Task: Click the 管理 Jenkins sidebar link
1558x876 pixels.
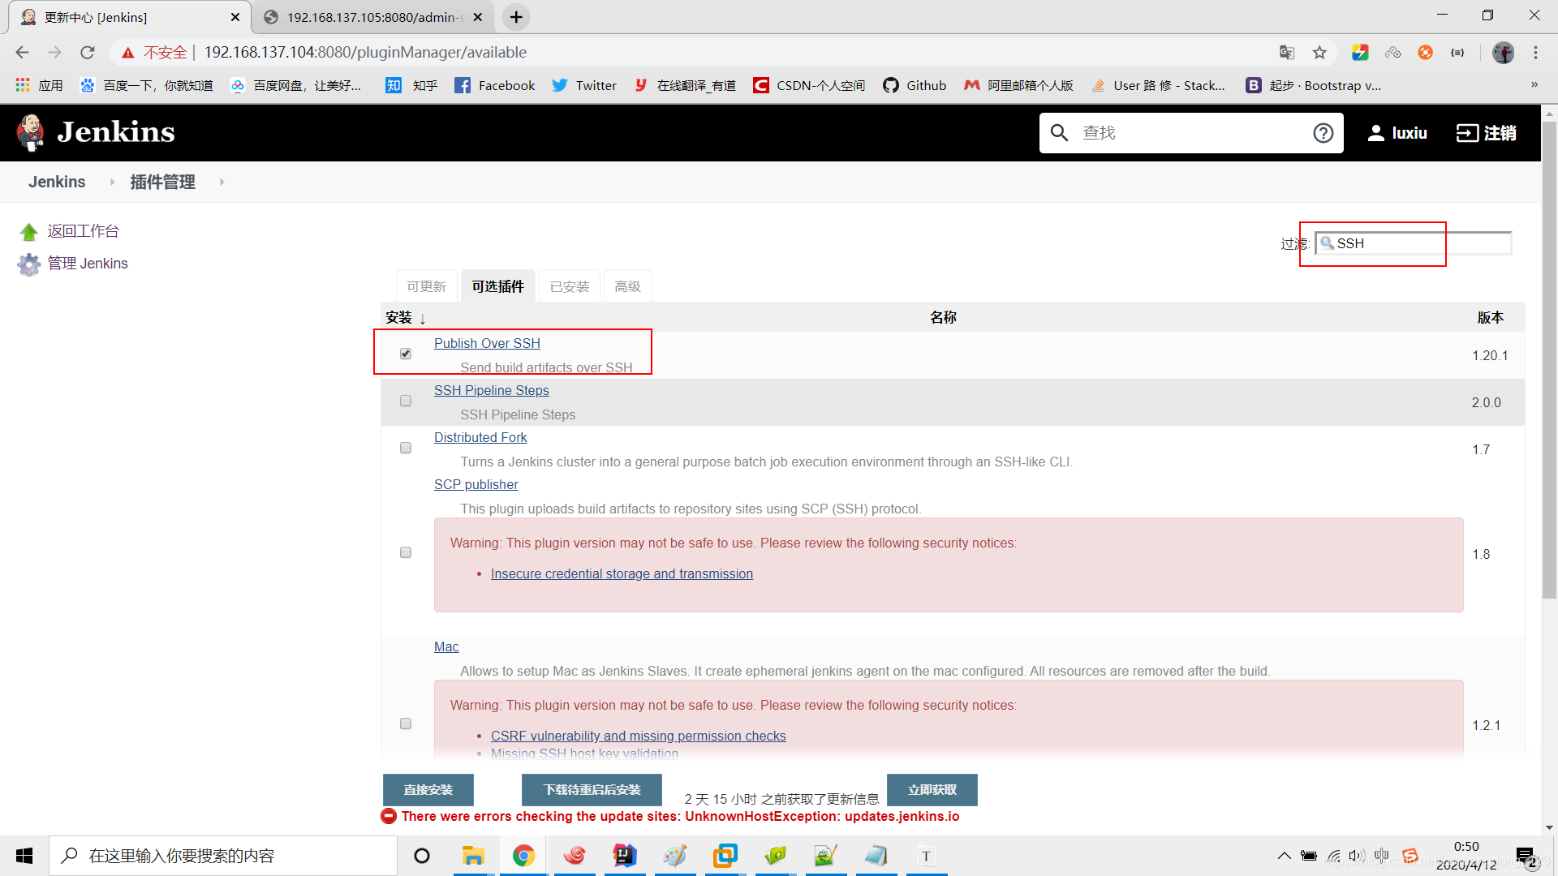Action: tap(88, 264)
